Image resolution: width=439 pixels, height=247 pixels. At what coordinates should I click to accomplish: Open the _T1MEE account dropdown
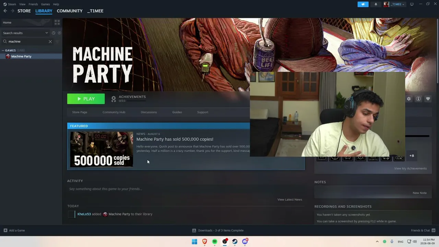pos(398,4)
